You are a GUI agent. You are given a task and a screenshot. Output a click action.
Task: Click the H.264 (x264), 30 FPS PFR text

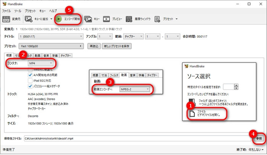tap(43, 94)
